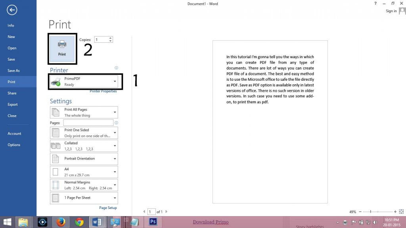The image size is (406, 228).
Task: Zoom out with the minus button
Action: pyautogui.click(x=360, y=212)
